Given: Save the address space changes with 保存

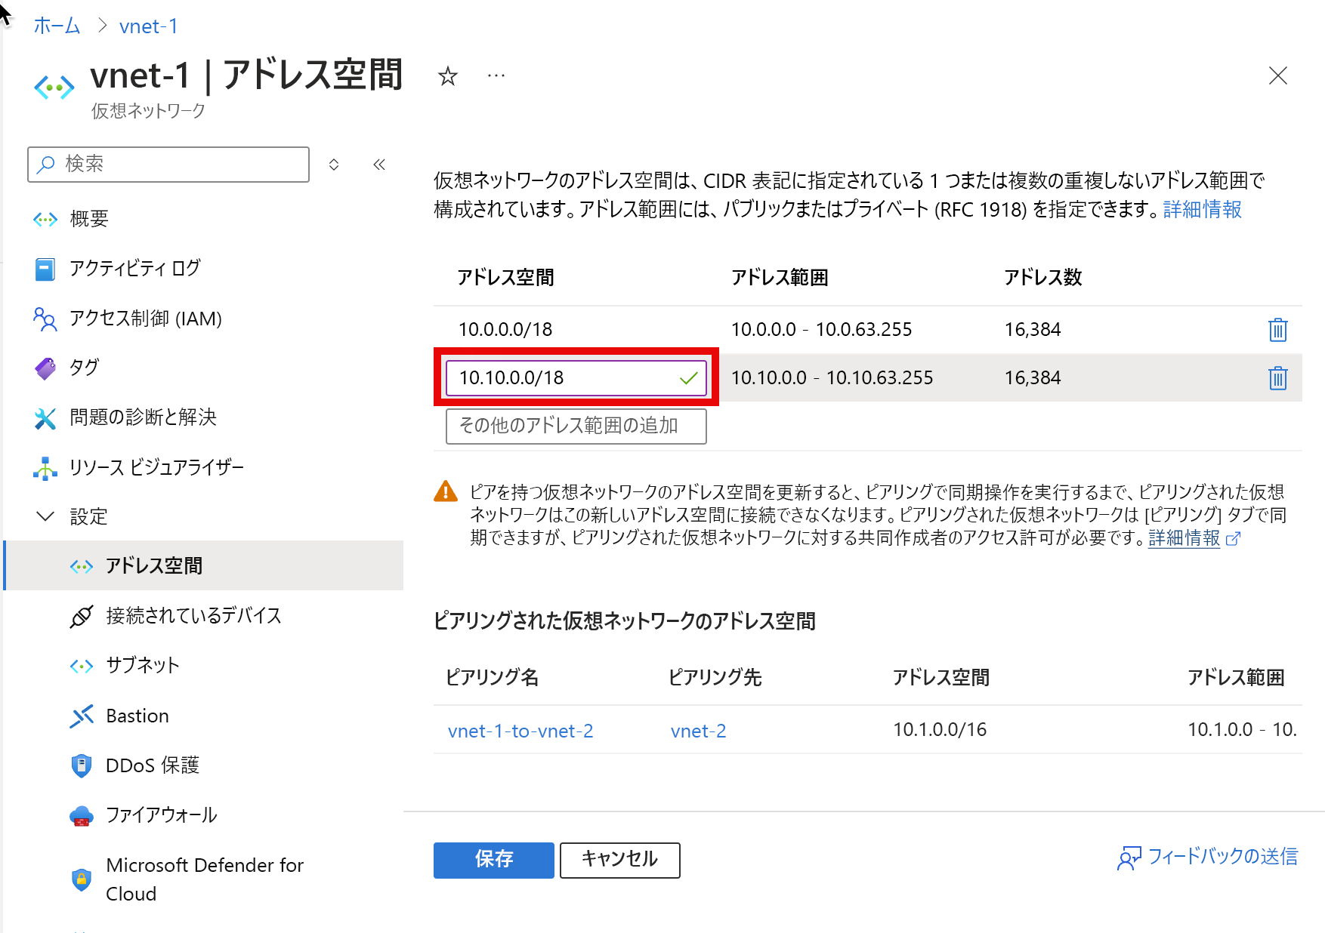Looking at the screenshot, I should click(x=493, y=860).
